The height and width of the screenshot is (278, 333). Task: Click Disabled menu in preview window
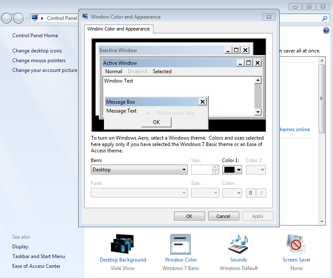pos(137,72)
